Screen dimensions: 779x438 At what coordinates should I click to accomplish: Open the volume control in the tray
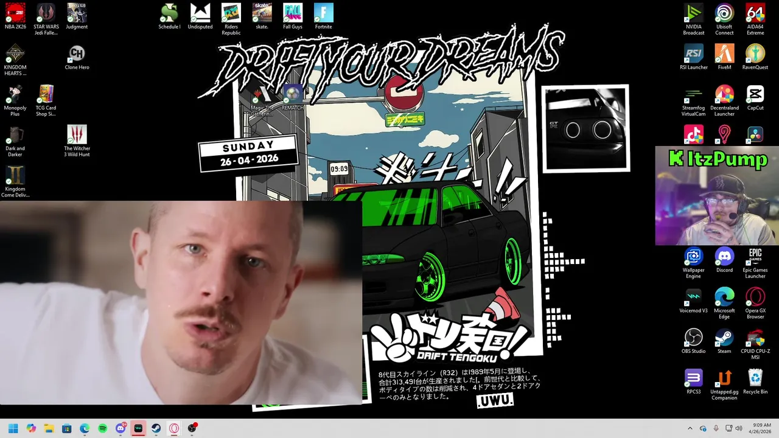738,428
